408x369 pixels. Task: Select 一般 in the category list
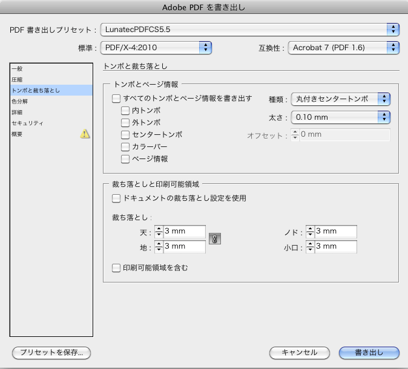51,68
